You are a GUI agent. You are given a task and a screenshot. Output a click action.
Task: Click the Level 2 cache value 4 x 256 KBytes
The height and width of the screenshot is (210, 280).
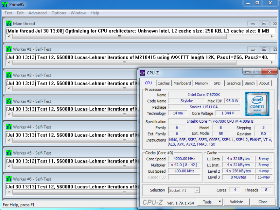tap(238, 171)
